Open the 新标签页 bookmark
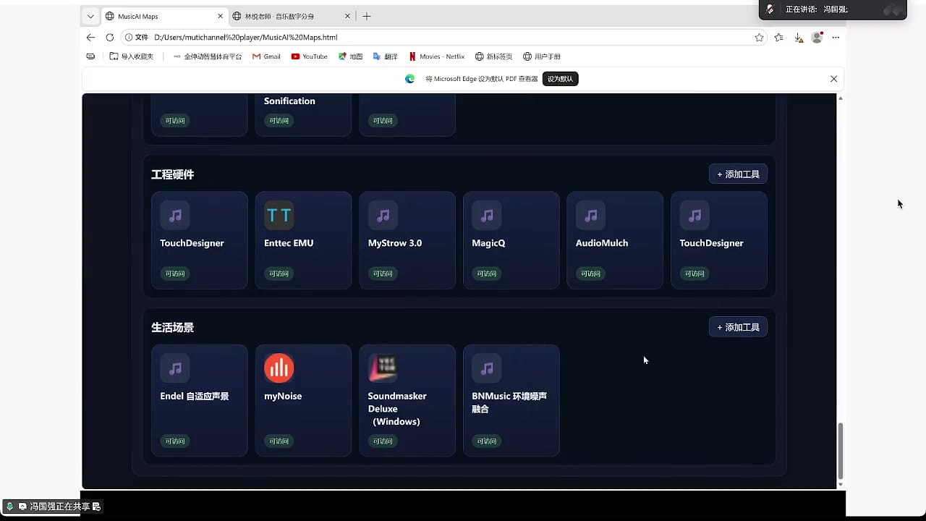 pyautogui.click(x=493, y=56)
